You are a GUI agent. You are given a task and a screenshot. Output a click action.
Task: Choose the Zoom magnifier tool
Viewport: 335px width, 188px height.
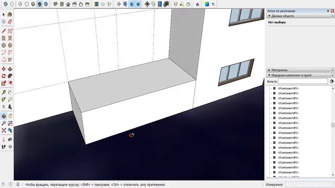pos(4,123)
